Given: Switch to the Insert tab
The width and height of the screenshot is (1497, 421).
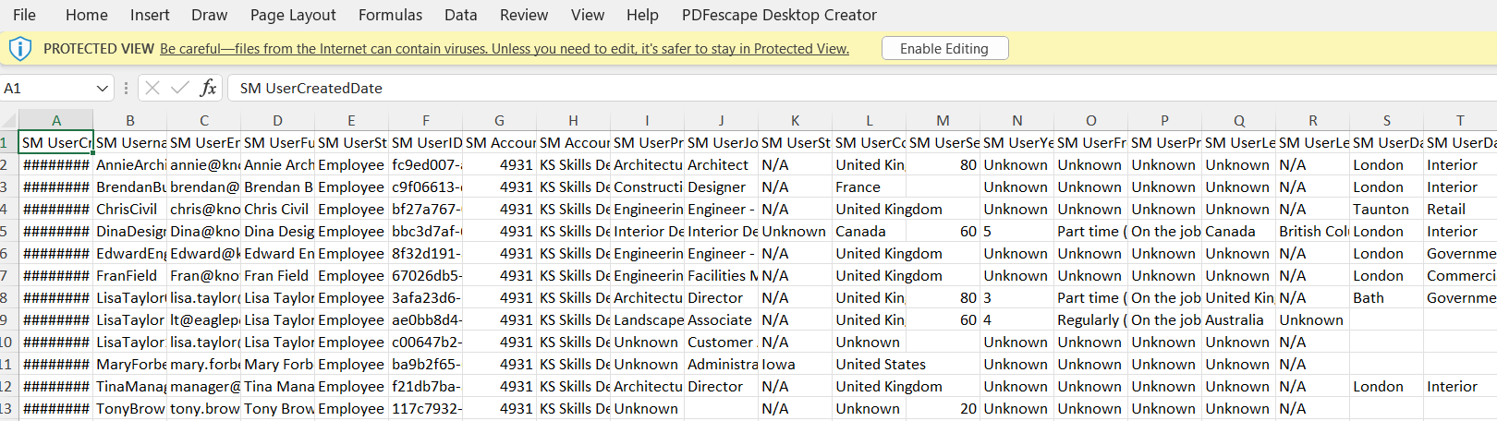Looking at the screenshot, I should point(150,15).
